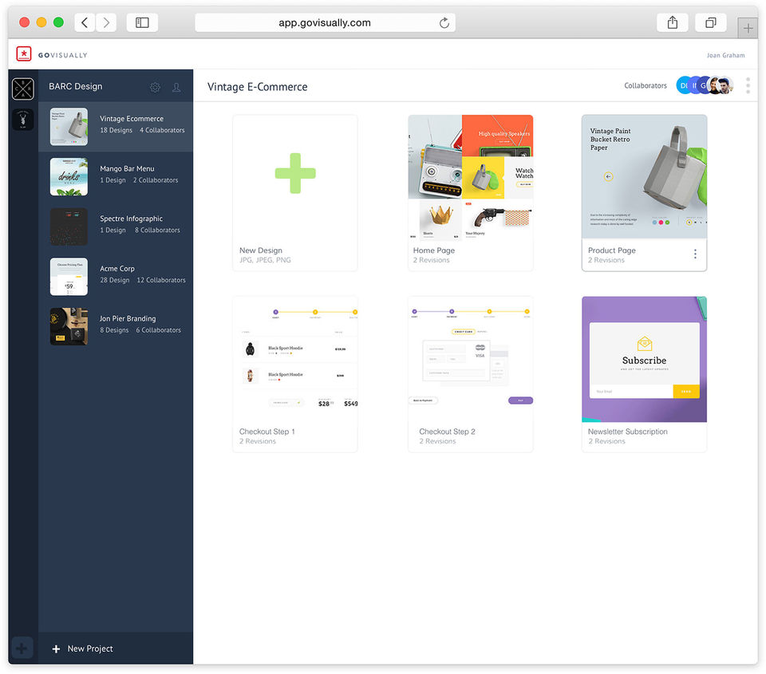Click the GoVisually red star logo
This screenshot has height=674, width=766.
[x=23, y=53]
